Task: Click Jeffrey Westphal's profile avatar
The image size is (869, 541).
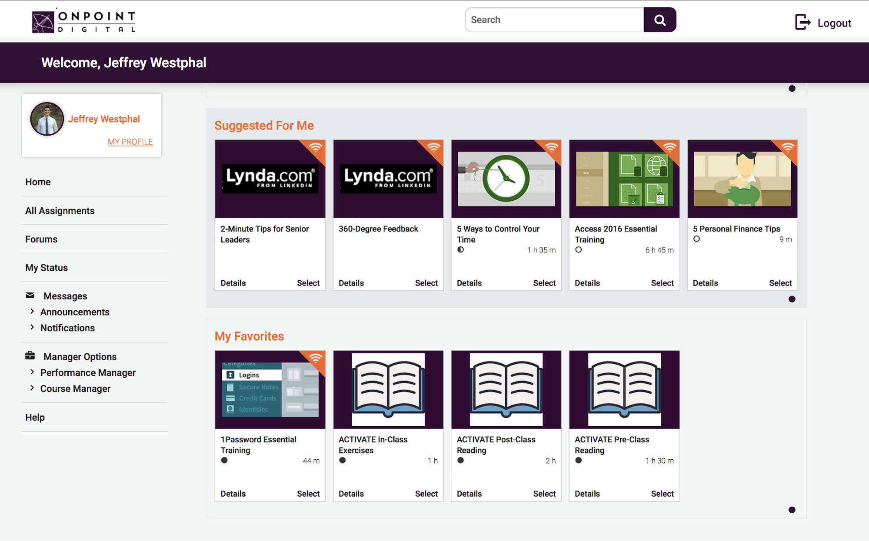Action: click(47, 119)
